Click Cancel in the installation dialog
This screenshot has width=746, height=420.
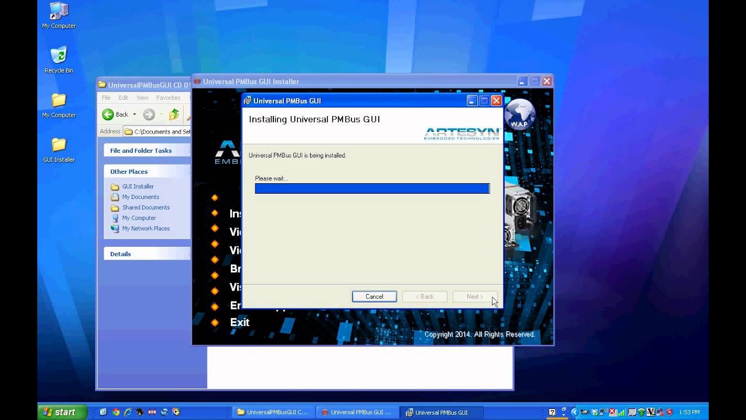374,296
